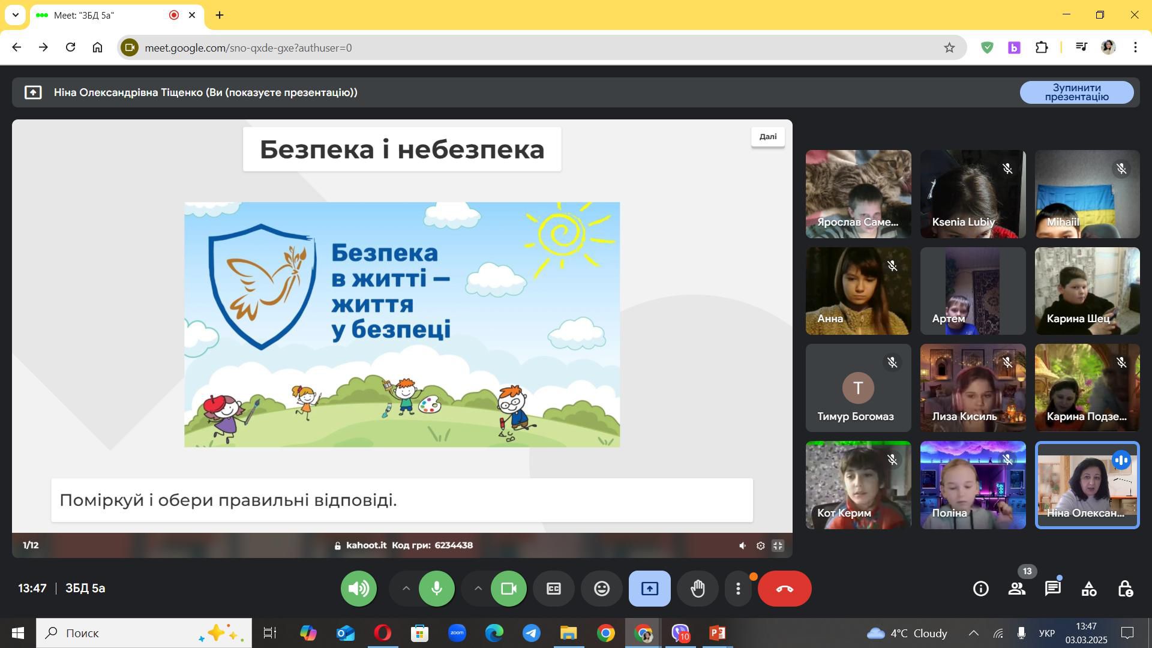
Task: Raise your hand in the meeting
Action: pyautogui.click(x=697, y=589)
